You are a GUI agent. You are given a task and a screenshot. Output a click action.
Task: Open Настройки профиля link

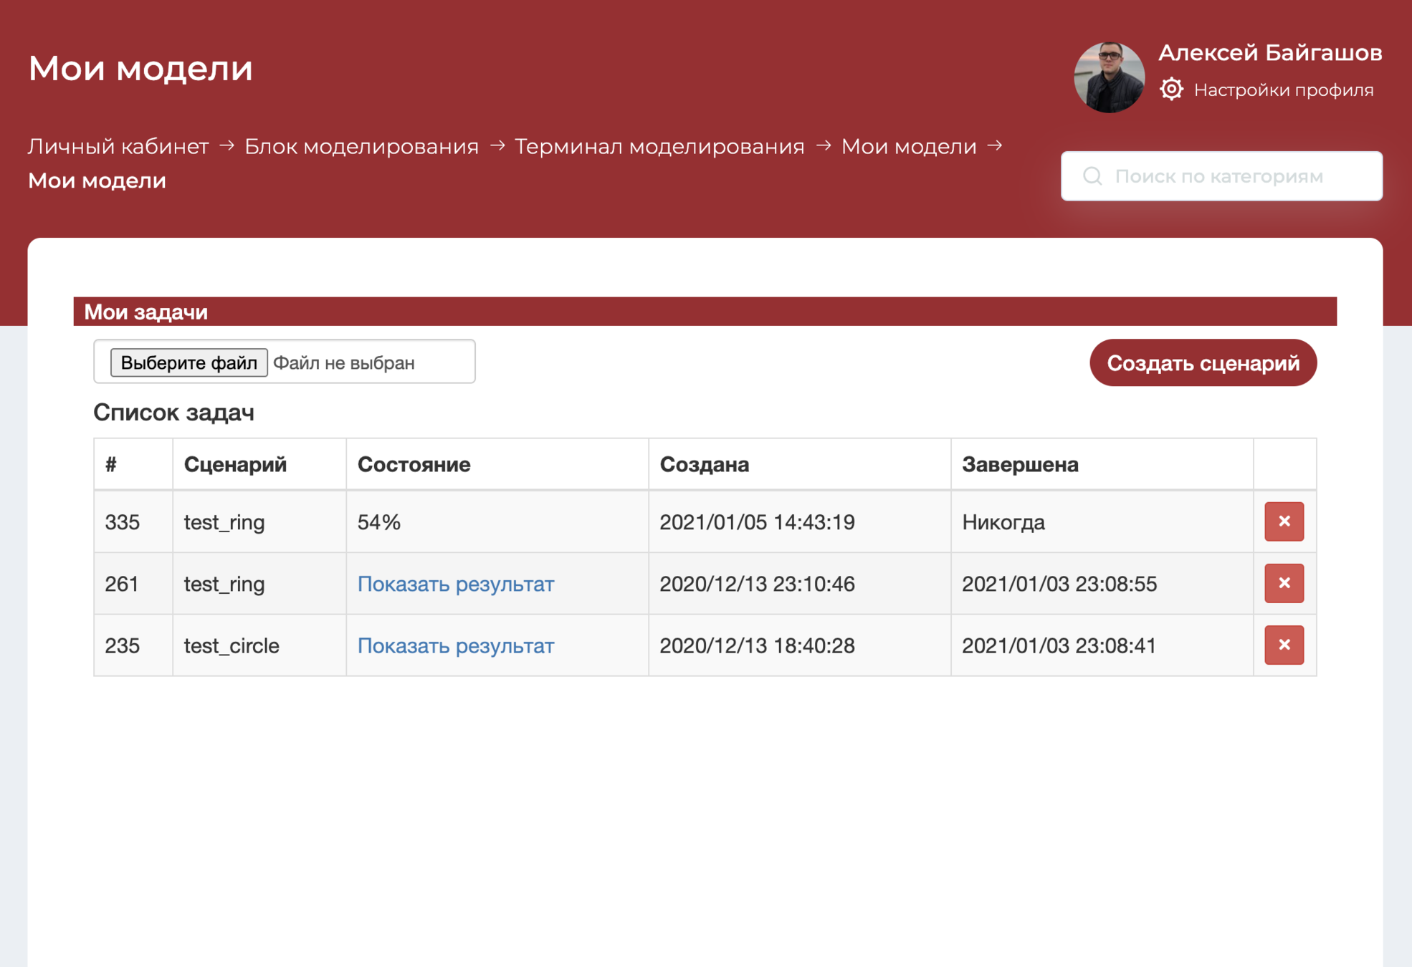[1283, 90]
